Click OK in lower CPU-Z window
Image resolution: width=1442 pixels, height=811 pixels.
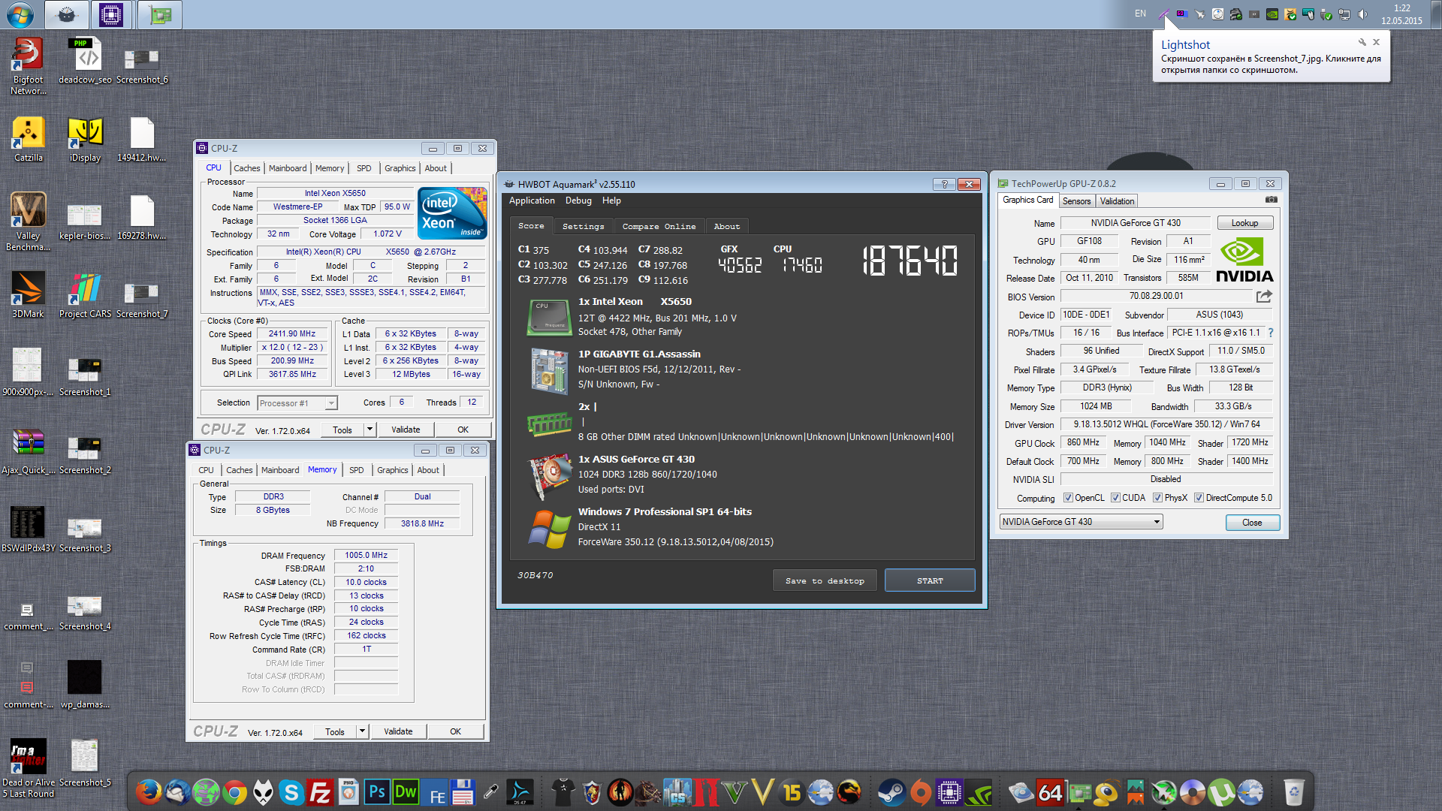pos(455,731)
